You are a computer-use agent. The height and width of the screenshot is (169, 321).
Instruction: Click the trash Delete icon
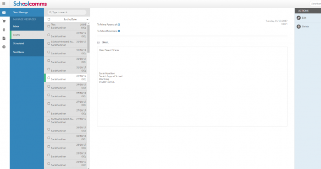click(299, 26)
